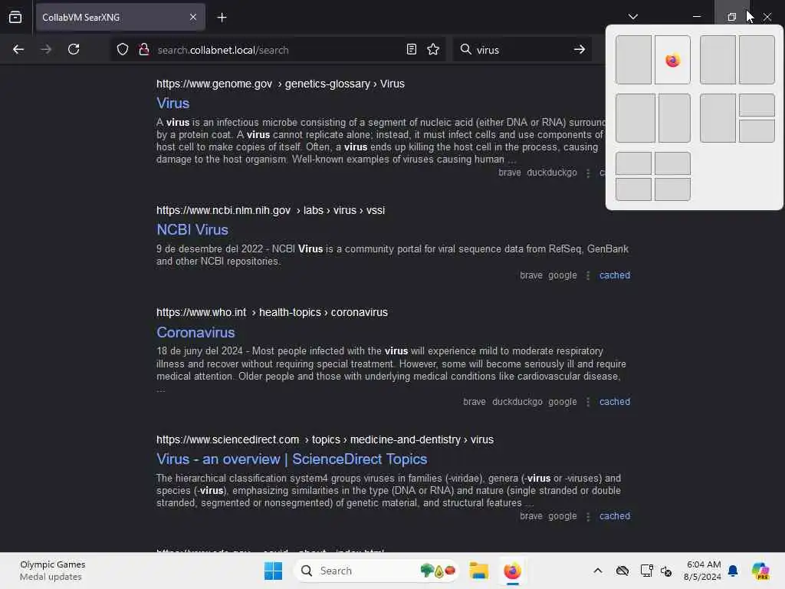
Task: Go back to the previous page
Action: pos(18,49)
